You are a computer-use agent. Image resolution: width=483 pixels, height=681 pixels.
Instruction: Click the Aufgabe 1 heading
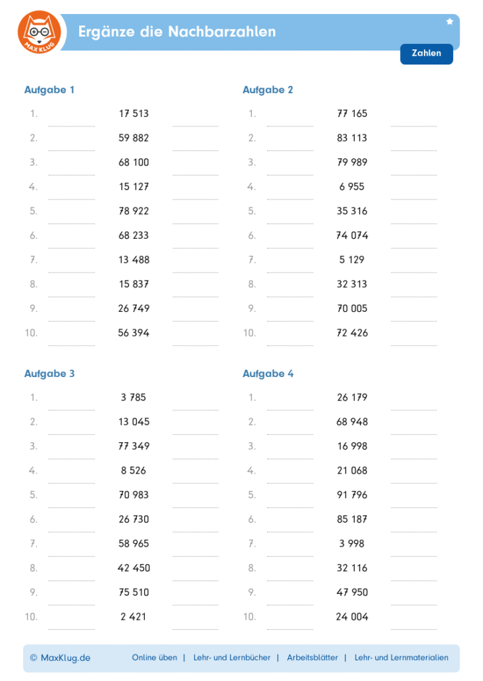tap(50, 90)
